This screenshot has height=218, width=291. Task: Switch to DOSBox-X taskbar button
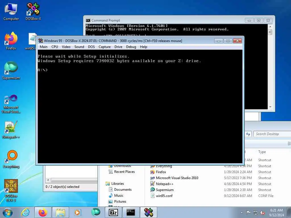pyautogui.click(x=148, y=212)
